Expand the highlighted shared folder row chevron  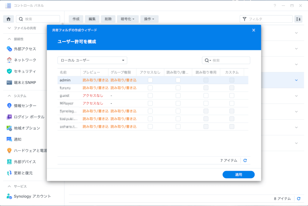pos(296,80)
